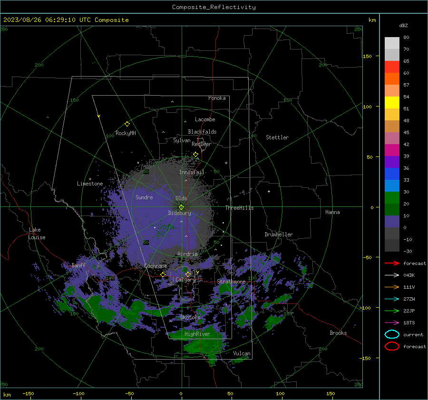Image resolution: width=428 pixels, height=400 pixels.
Task: Click the purple 36-39 dBZ swatch
Action: tap(392, 162)
